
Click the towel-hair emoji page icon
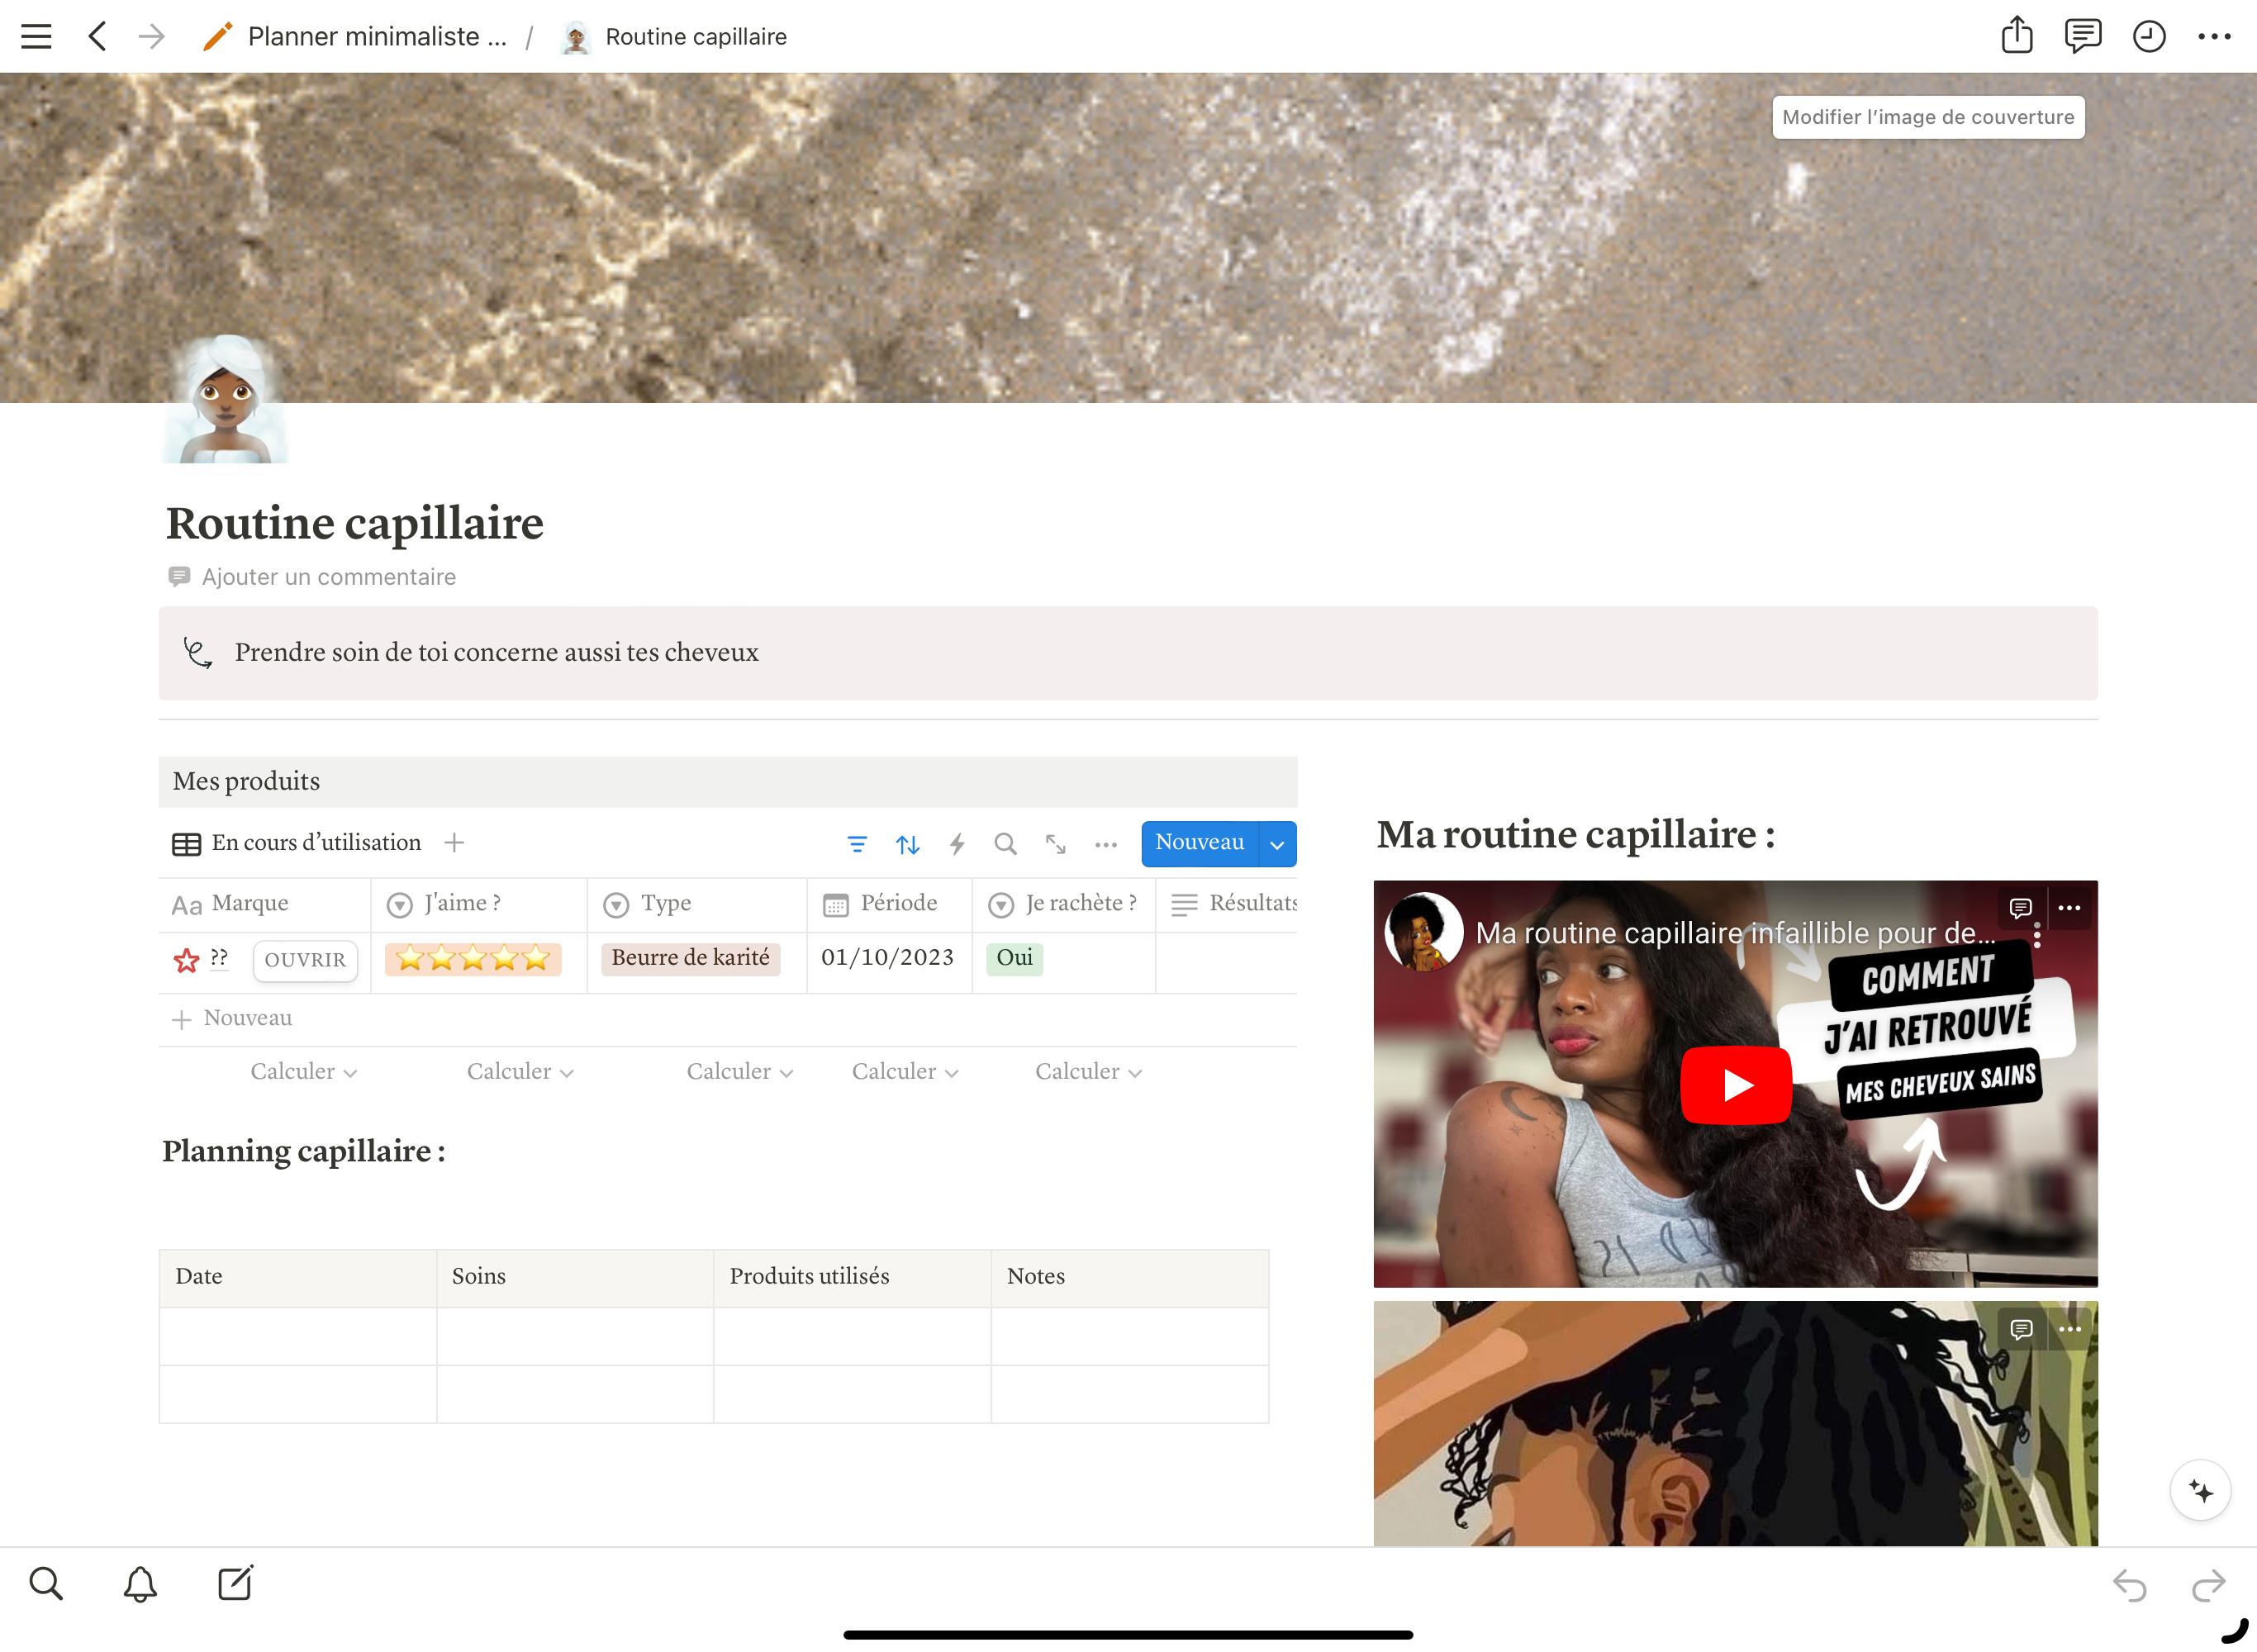point(225,399)
